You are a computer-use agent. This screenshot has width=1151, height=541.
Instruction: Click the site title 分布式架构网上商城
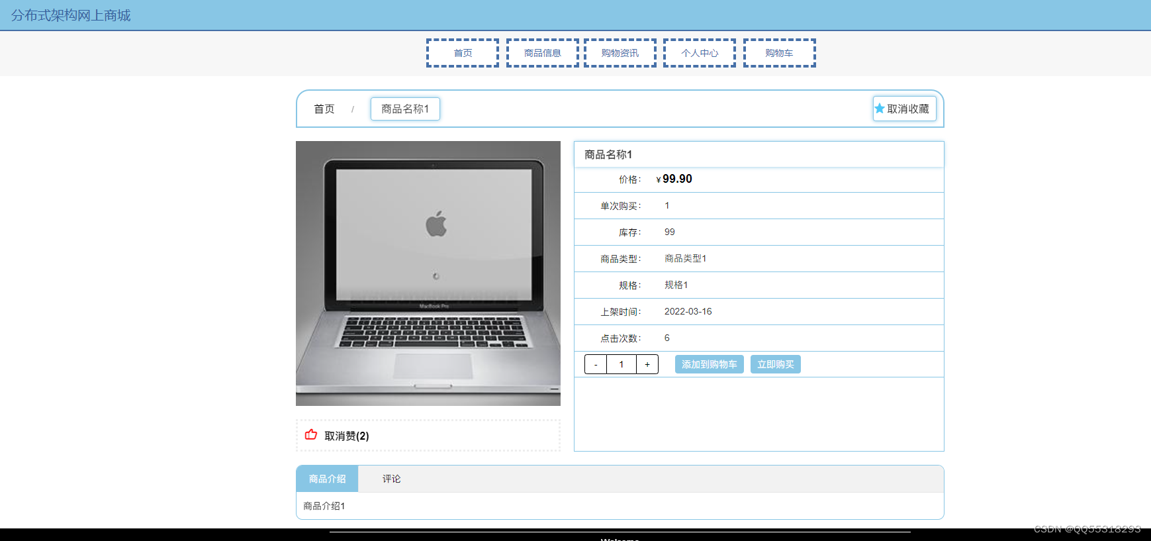[71, 15]
